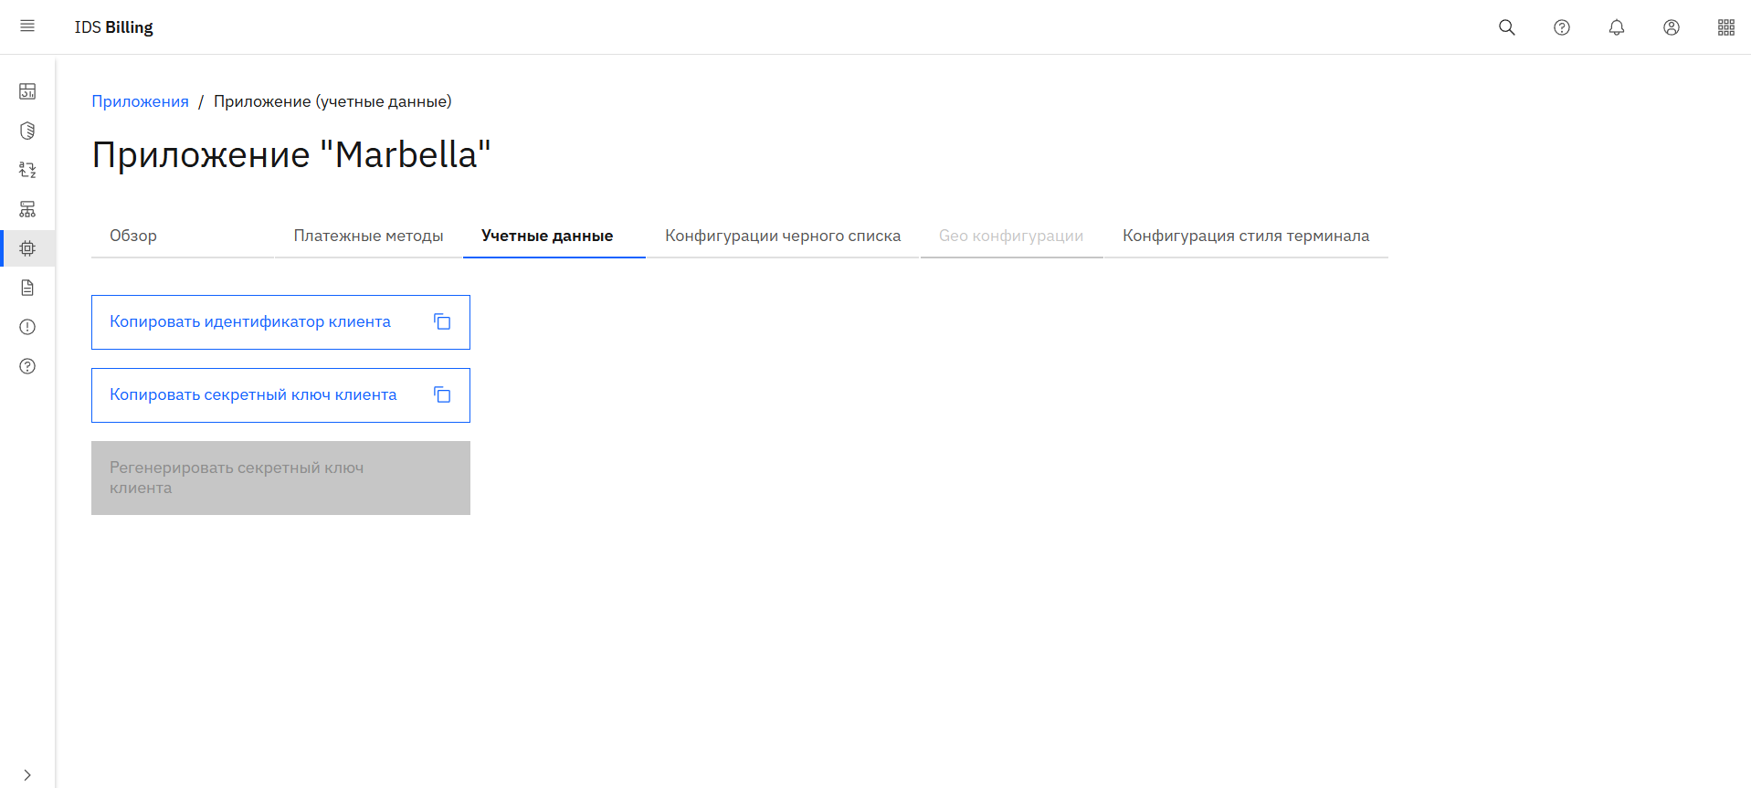Switch to the Обзор tab
Viewport: 1751px width, 788px height.
tap(133, 236)
